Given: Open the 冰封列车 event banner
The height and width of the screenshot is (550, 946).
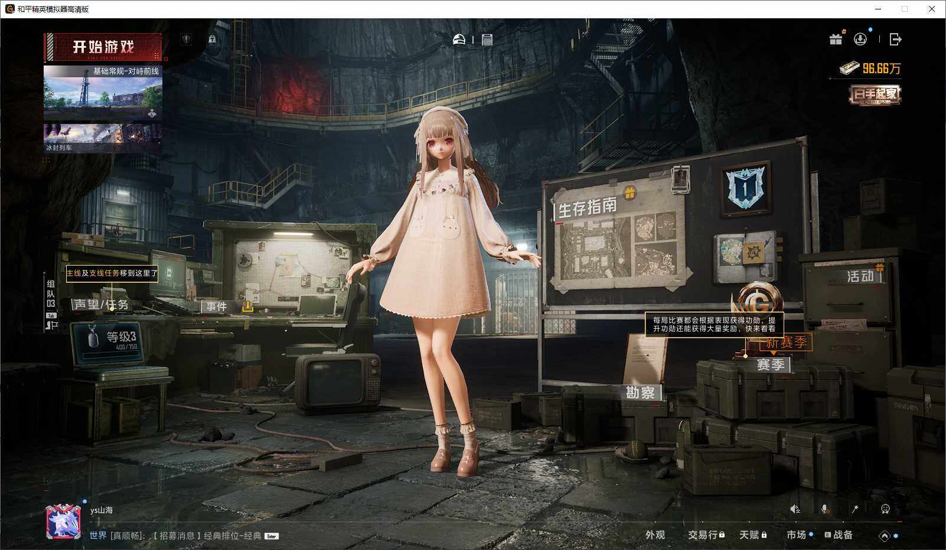Looking at the screenshot, I should (x=103, y=138).
